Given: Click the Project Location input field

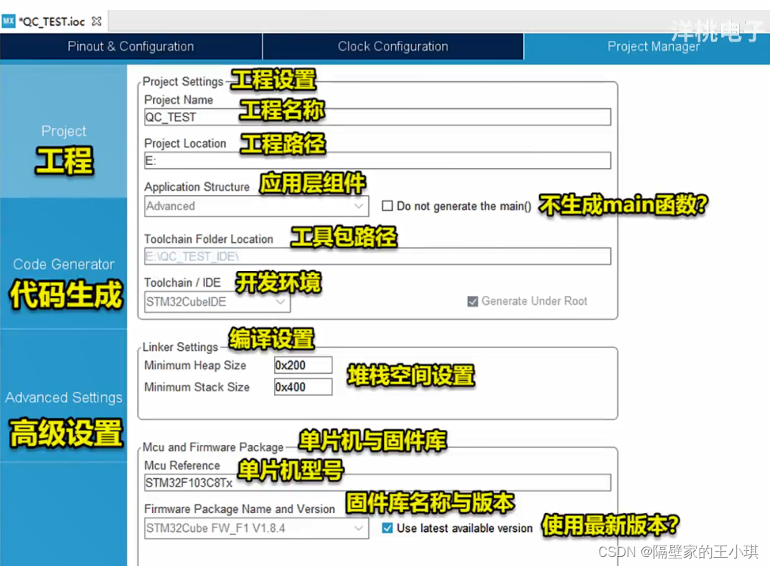Looking at the screenshot, I should (x=377, y=160).
